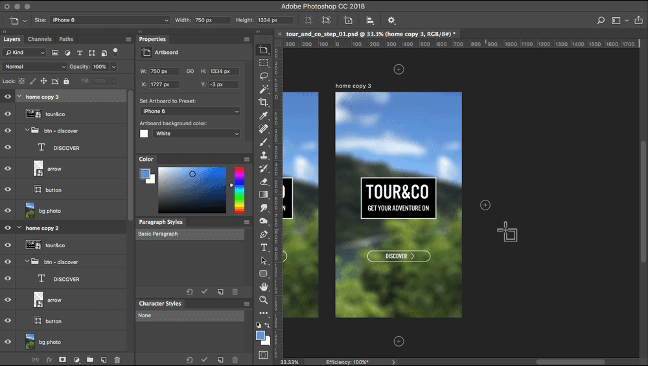Select the Crop tool in toolbar

[264, 103]
